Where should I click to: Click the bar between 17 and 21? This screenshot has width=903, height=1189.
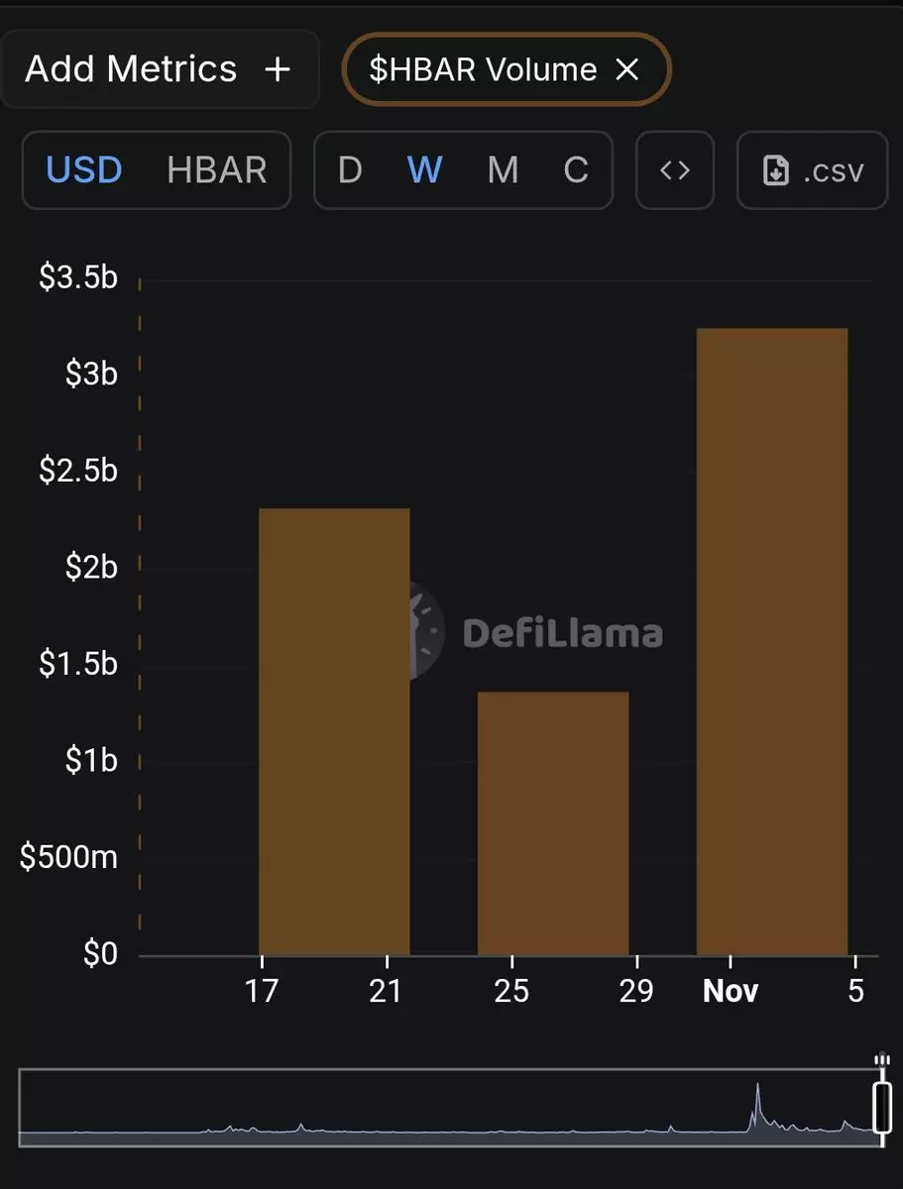coord(334,731)
